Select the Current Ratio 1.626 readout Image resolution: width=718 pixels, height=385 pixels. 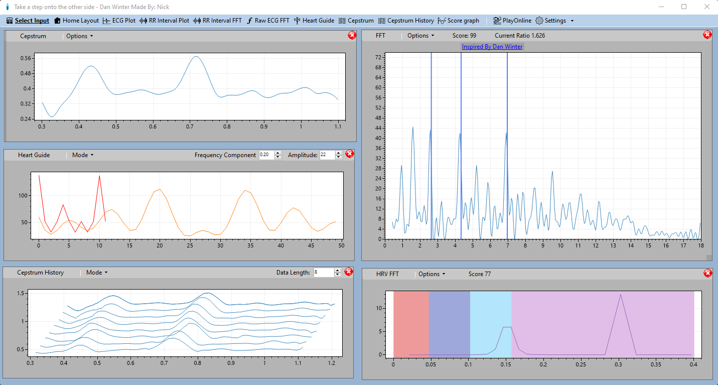(x=520, y=36)
